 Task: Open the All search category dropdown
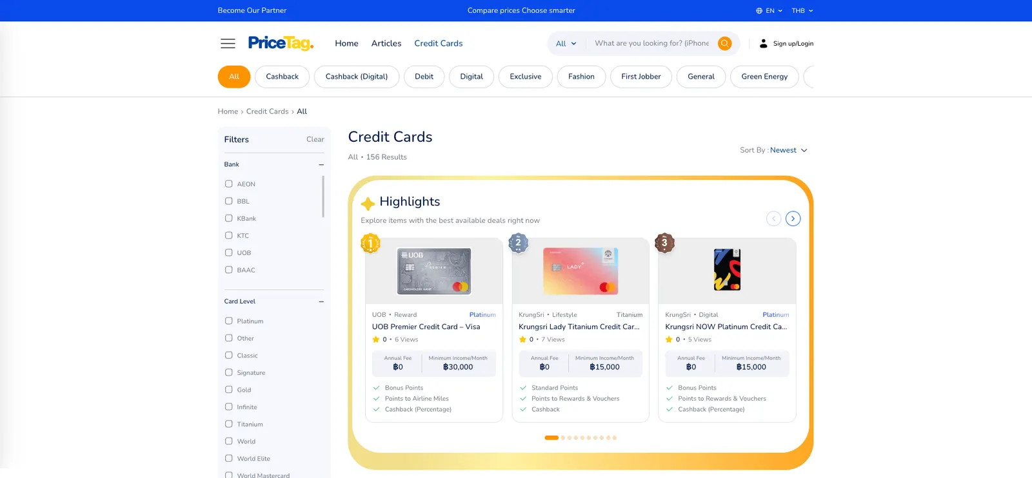[566, 43]
